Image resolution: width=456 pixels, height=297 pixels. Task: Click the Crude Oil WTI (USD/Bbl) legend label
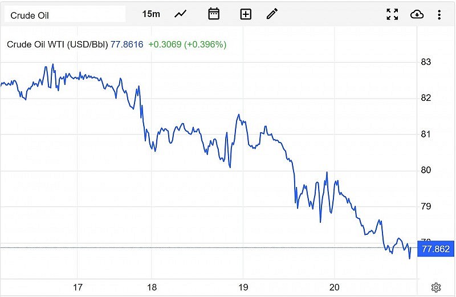pyautogui.click(x=57, y=44)
